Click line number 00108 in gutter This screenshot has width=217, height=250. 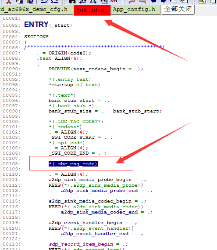tap(11, 164)
